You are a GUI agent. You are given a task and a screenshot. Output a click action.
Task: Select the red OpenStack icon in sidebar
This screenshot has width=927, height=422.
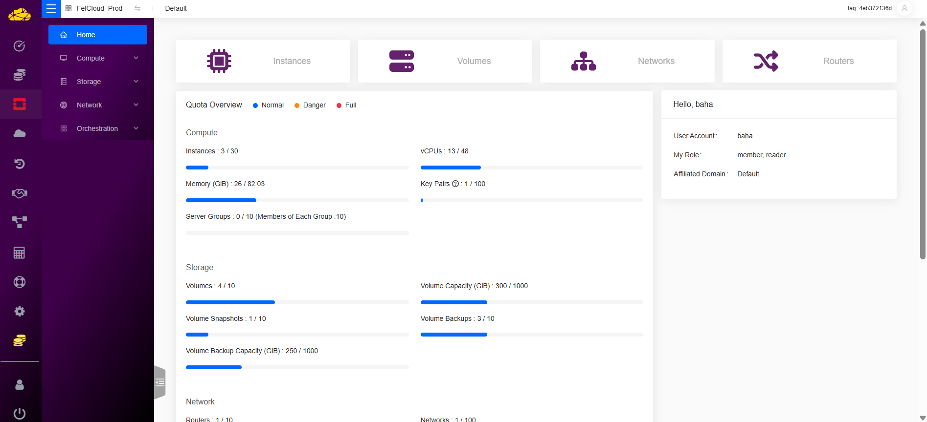pyautogui.click(x=20, y=104)
